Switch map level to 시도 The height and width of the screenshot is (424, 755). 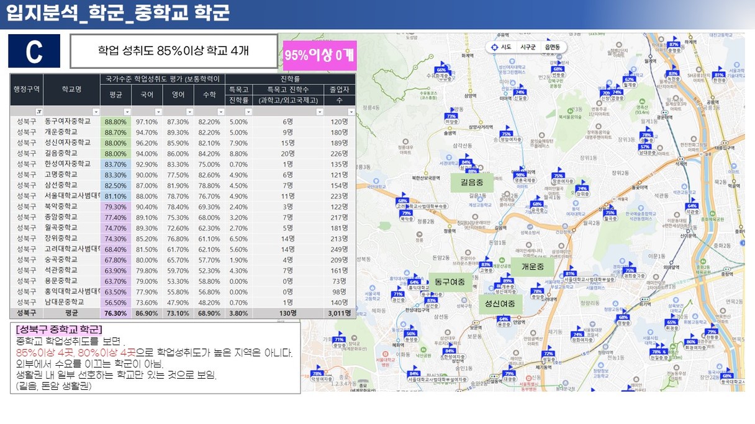(x=506, y=47)
